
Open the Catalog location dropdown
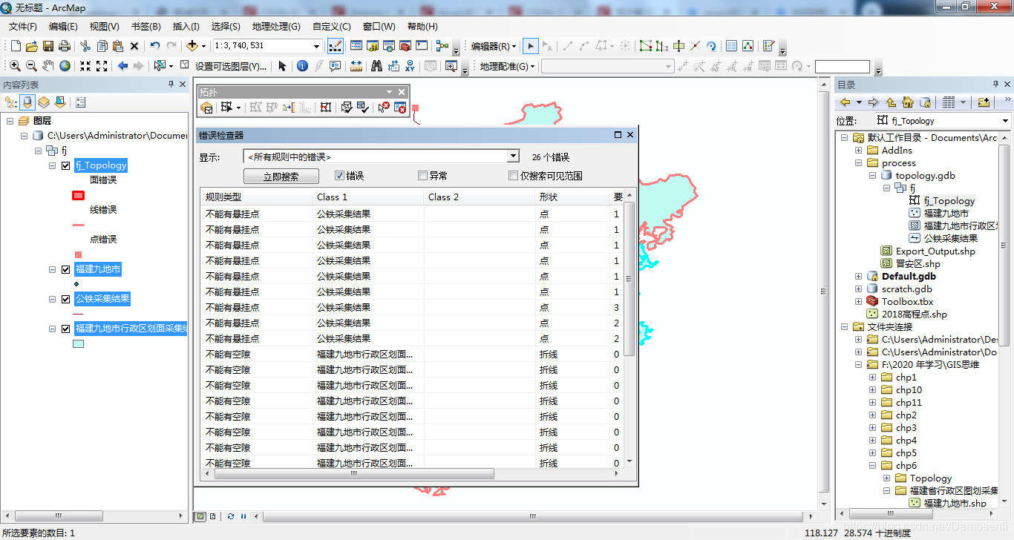coord(1005,120)
